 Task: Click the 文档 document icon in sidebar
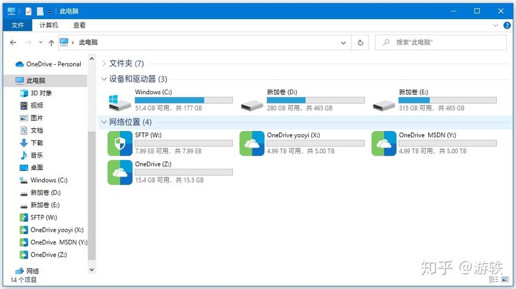click(x=24, y=131)
